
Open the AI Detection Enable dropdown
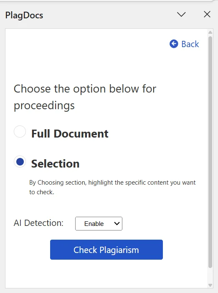click(99, 223)
